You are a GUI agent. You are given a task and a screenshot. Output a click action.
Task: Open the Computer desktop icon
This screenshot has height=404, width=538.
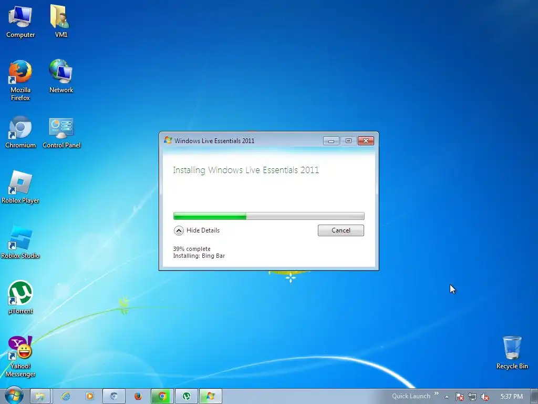(20, 21)
